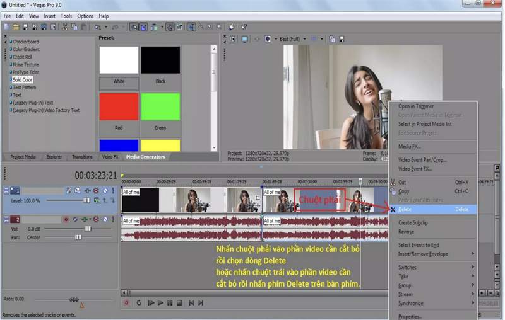Screen dimensions: 505x320
Task: Click the What's This help icon
Action: (x=244, y=27)
